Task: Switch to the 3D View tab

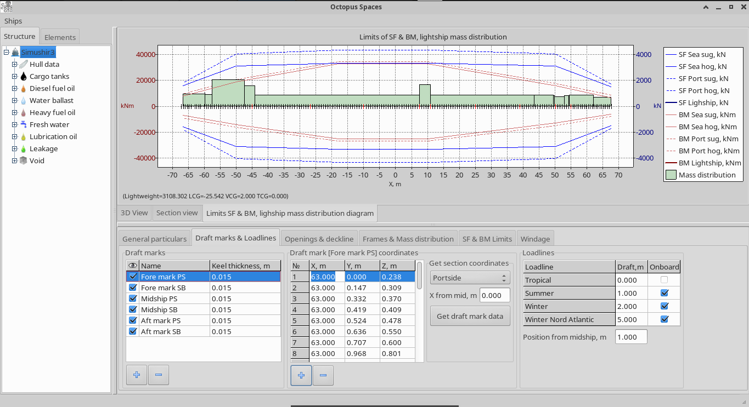Action: click(x=134, y=213)
